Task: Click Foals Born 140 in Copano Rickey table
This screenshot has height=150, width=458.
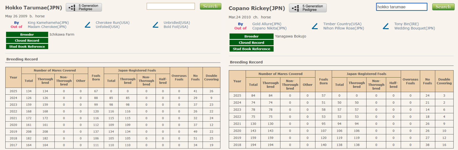Action: (324, 145)
